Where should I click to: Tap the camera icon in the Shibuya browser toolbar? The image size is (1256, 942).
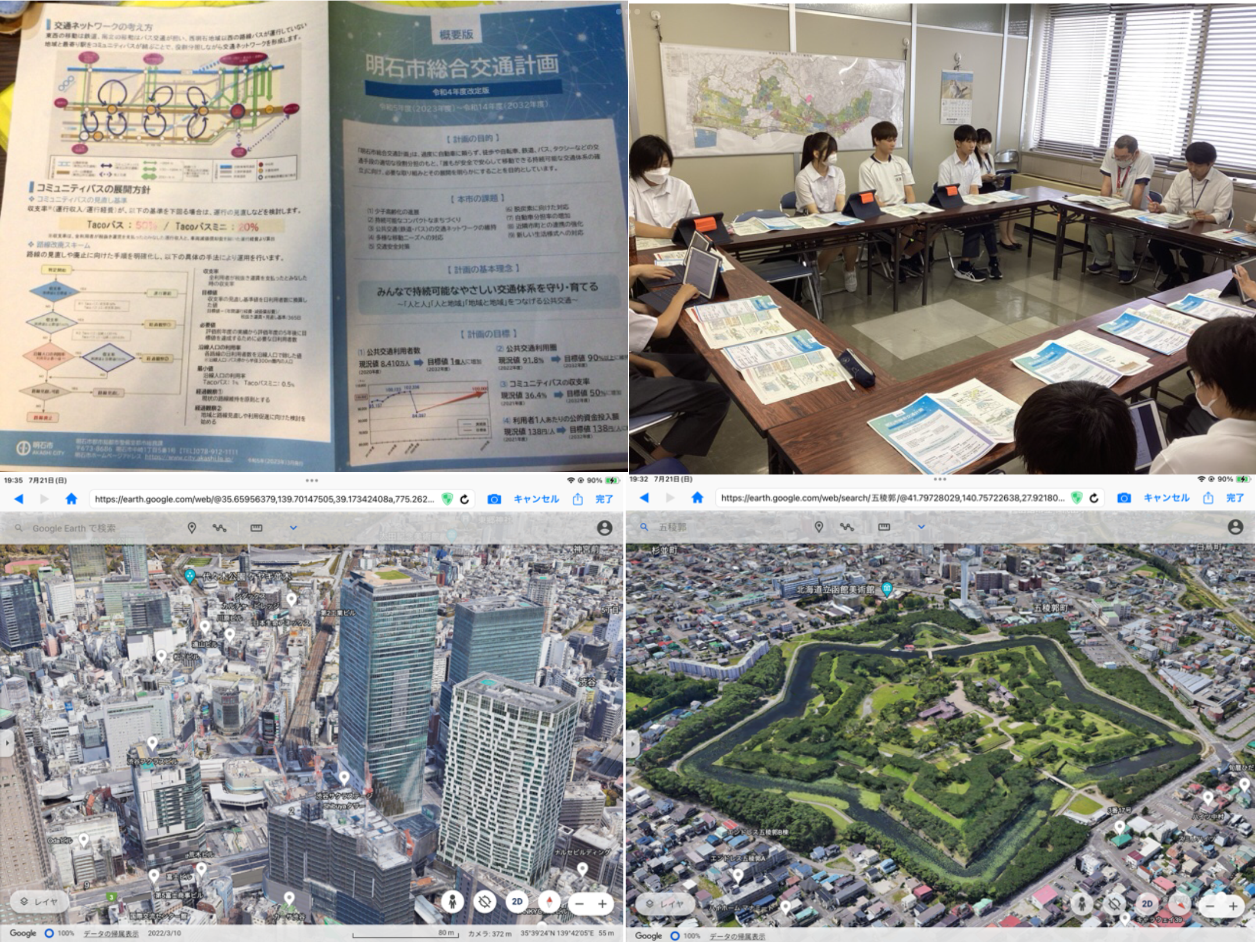point(494,499)
